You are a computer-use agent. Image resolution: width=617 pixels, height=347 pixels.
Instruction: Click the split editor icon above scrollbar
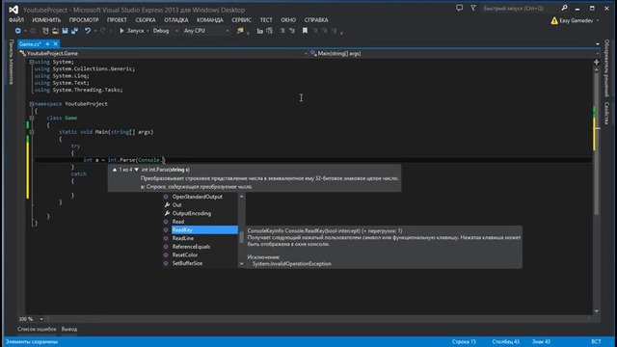click(x=597, y=62)
